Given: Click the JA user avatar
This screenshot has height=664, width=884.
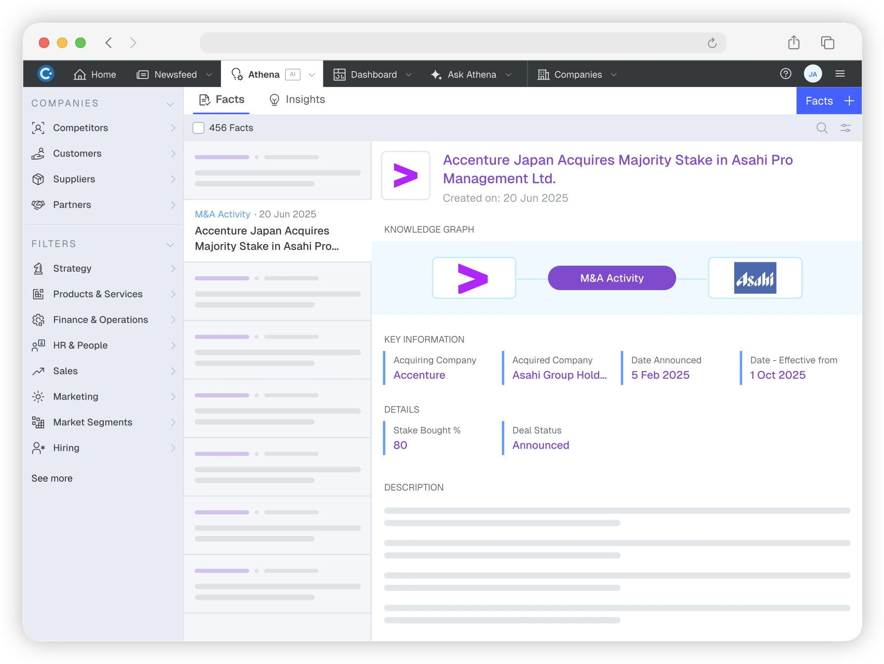Looking at the screenshot, I should click(813, 74).
